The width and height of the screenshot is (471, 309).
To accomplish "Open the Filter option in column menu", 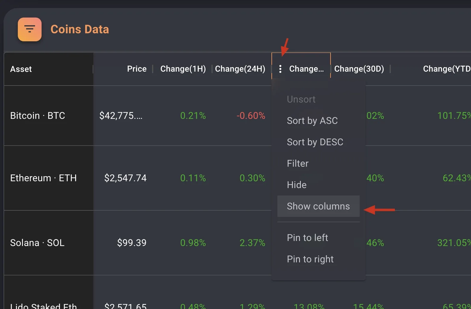I will [x=318, y=163].
